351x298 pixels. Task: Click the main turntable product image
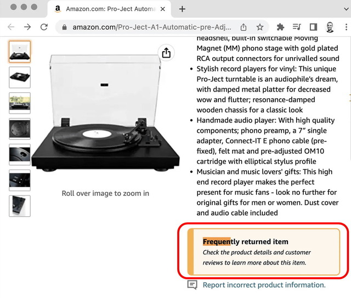(105, 113)
